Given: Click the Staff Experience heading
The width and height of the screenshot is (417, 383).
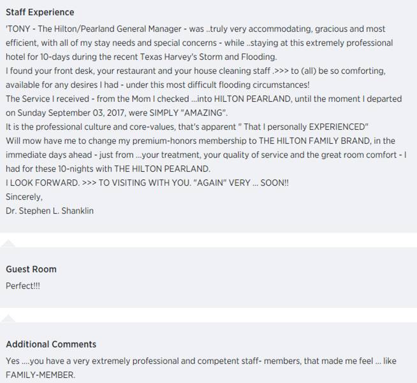Looking at the screenshot, I should 40,12.
